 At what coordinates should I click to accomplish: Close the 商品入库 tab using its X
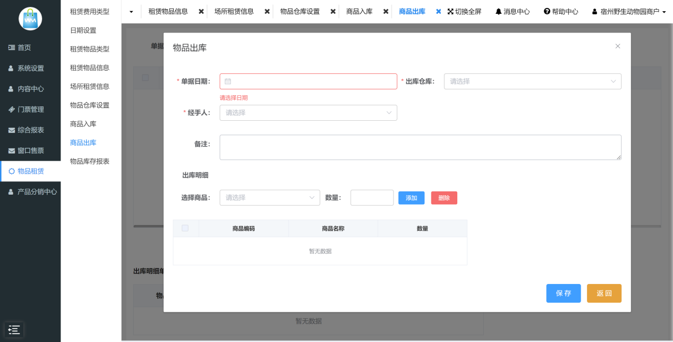coord(386,12)
